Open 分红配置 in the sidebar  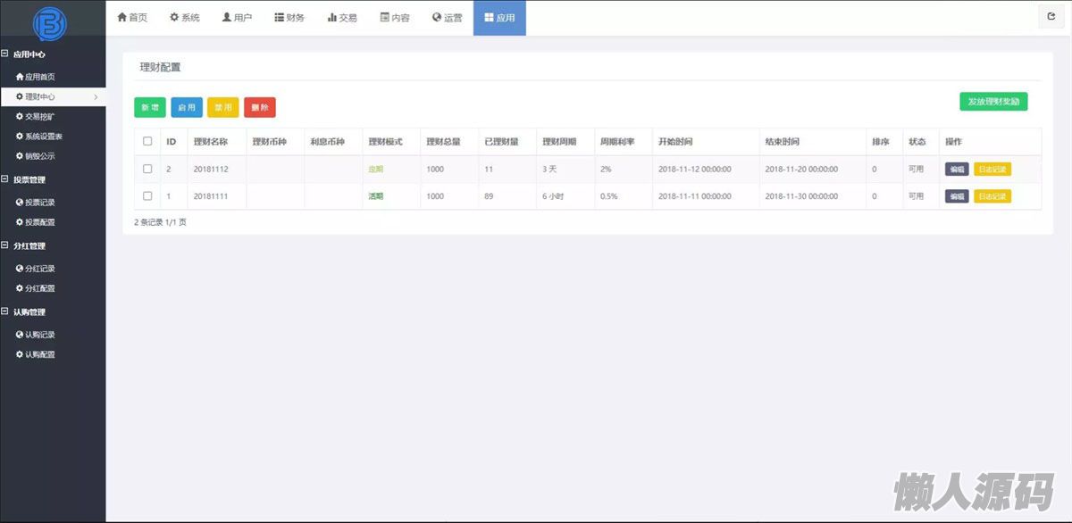[36, 288]
